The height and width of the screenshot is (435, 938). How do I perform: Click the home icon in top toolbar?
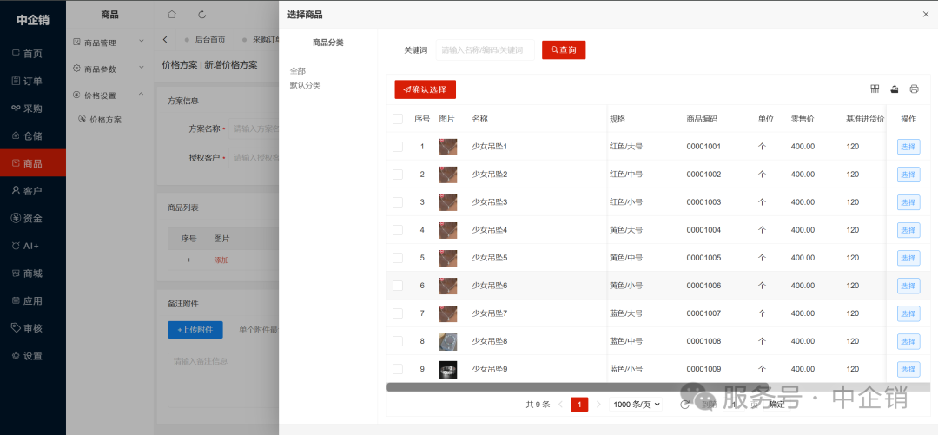[172, 15]
